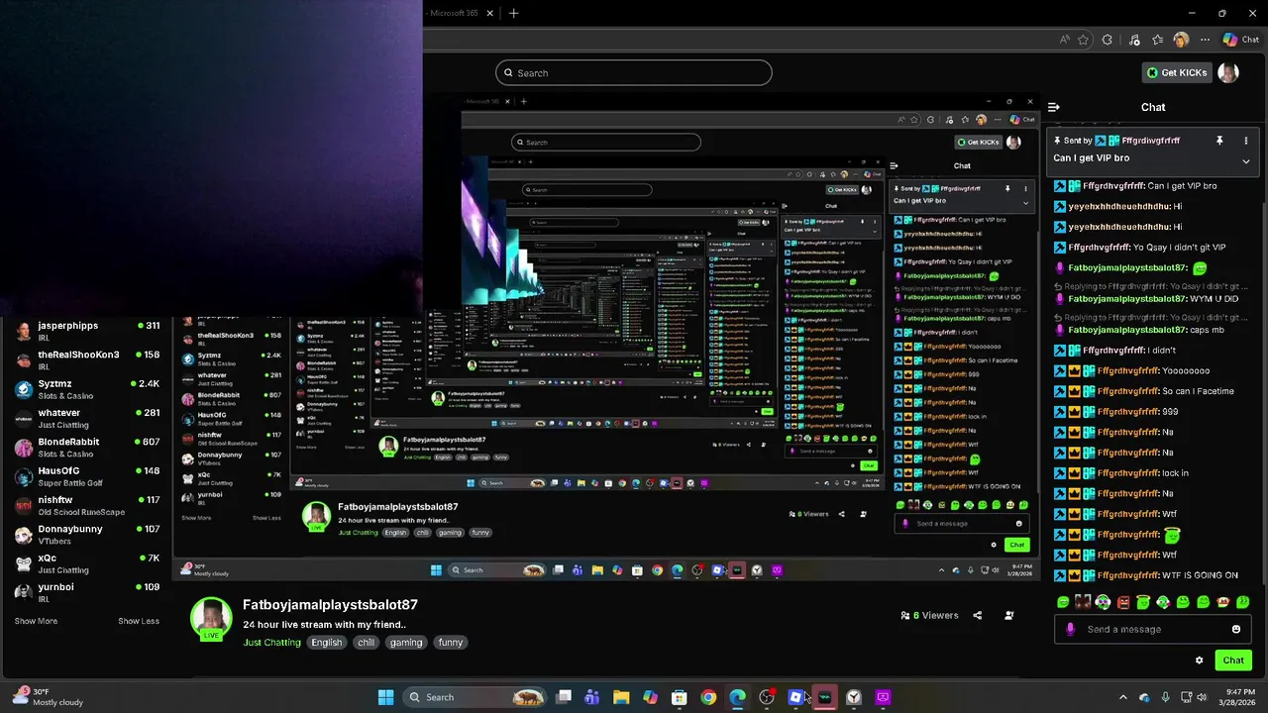Open Task View on the taskbar
Screen dimensions: 1268x713
pyautogui.click(x=564, y=697)
